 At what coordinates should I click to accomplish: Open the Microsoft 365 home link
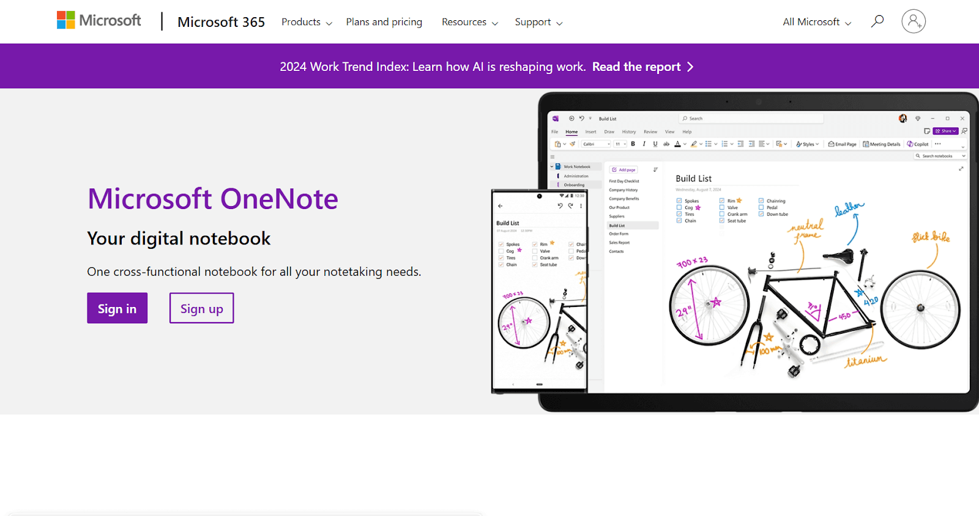[x=221, y=22]
